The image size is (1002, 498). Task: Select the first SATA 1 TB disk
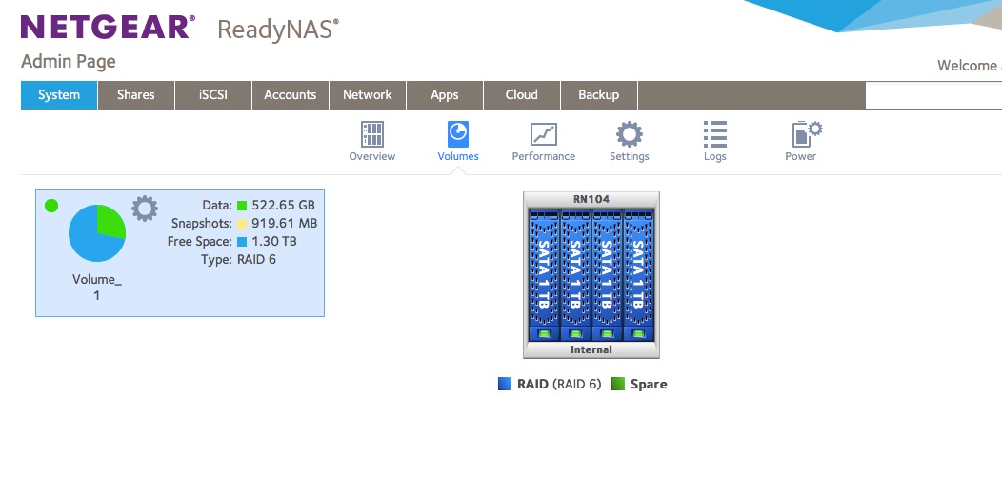pyautogui.click(x=544, y=274)
